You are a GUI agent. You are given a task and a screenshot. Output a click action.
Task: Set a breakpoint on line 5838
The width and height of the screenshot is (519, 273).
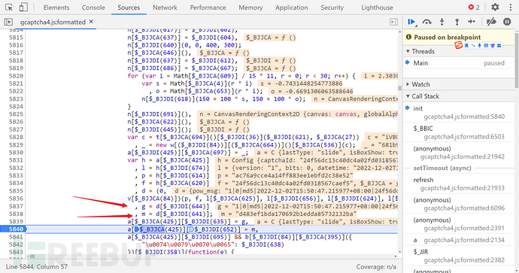pos(16,214)
